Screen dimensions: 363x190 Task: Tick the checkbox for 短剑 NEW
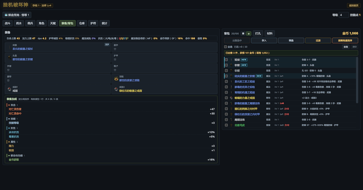coord(227,59)
